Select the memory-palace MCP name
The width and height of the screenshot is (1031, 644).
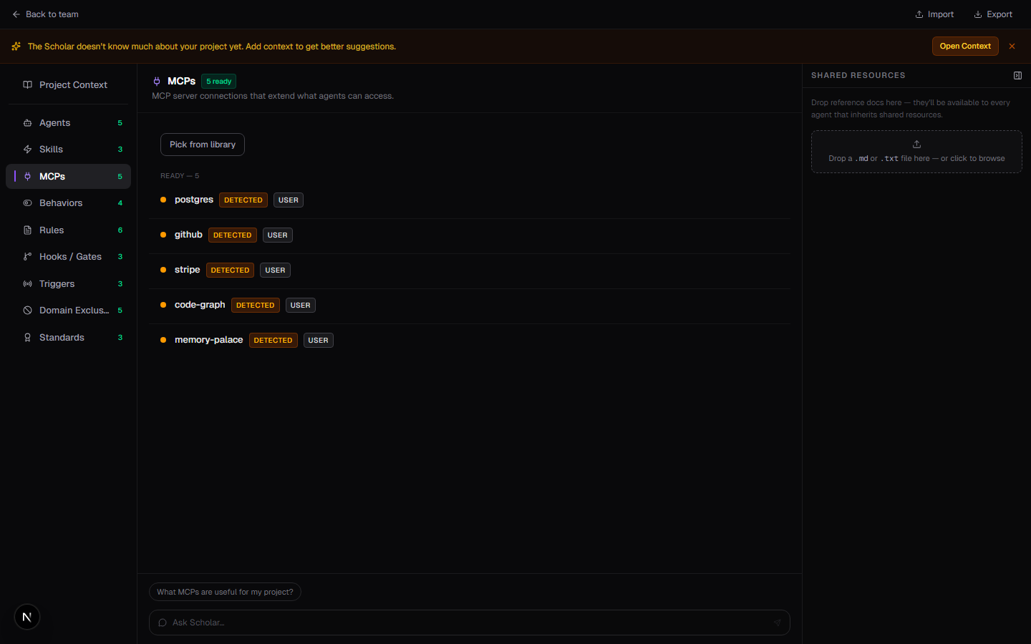208,340
